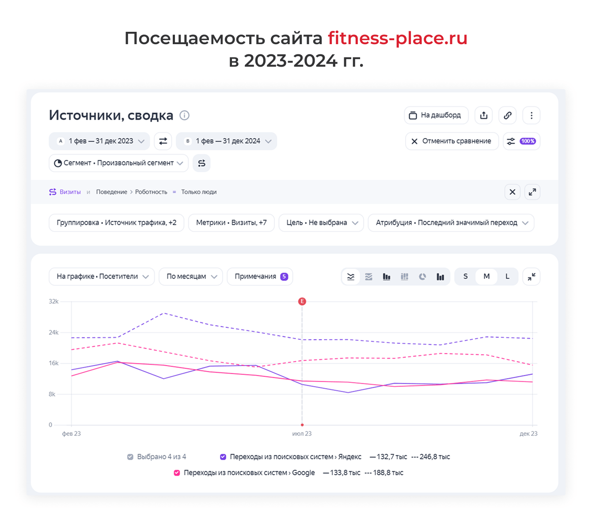
Task: Click the export upload icon
Action: tap(484, 115)
